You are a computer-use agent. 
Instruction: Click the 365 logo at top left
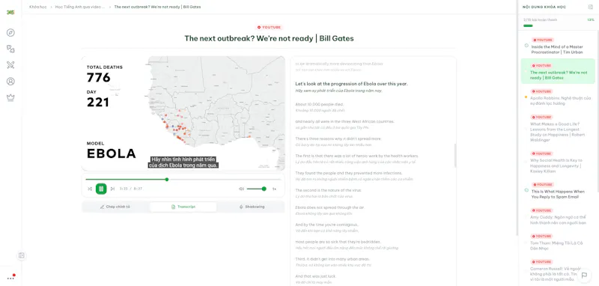point(10,12)
